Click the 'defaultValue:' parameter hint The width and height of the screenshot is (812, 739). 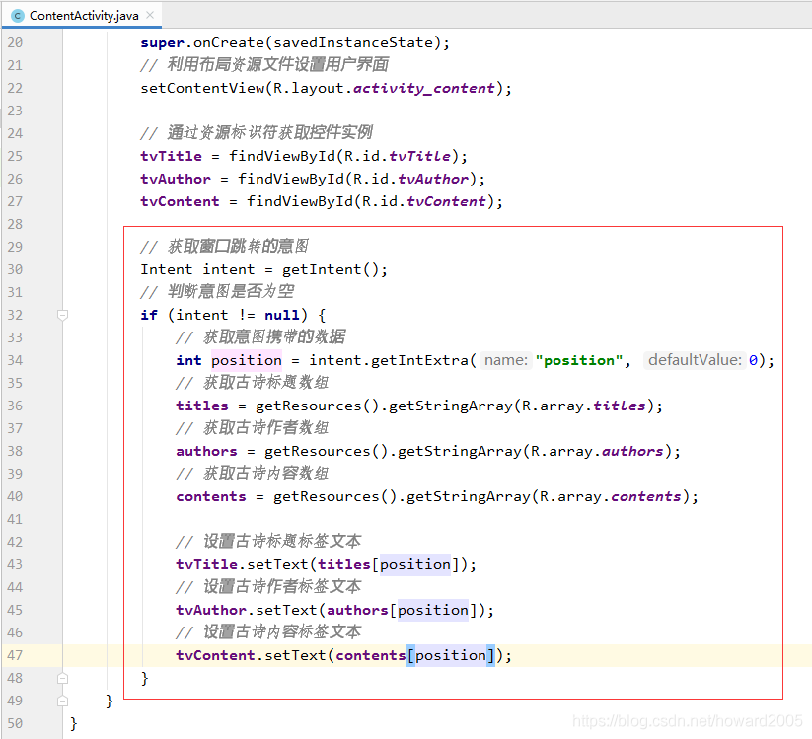pos(695,360)
